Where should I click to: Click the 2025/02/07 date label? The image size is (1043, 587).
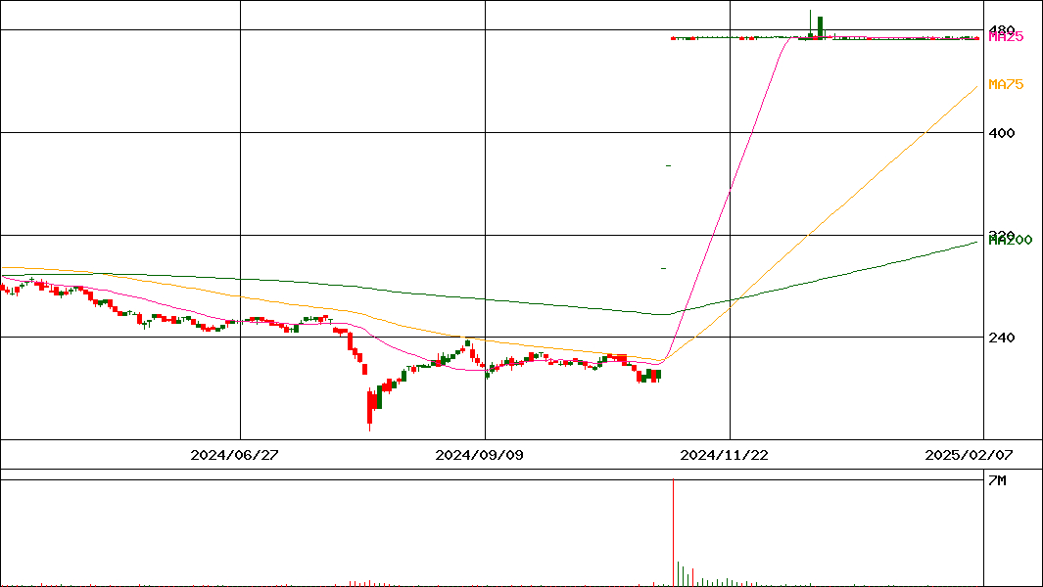(969, 455)
